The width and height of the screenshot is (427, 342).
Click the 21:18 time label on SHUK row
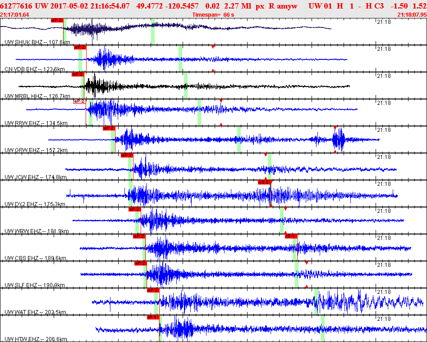[x=384, y=22]
